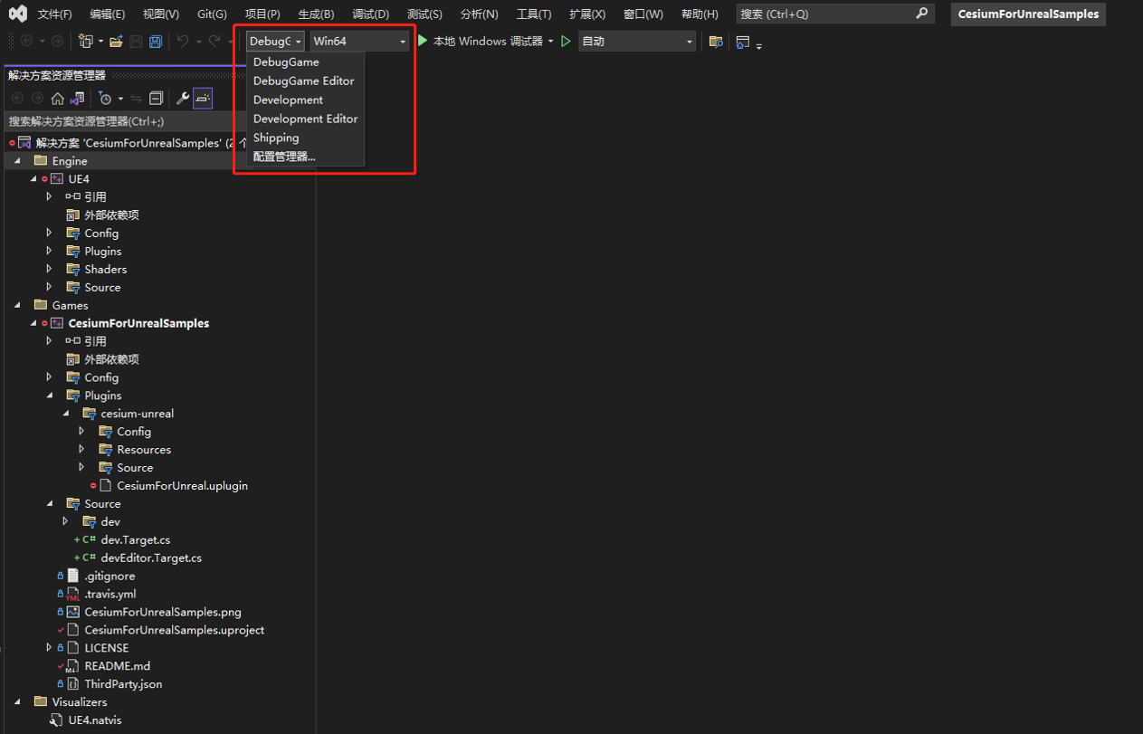The width and height of the screenshot is (1143, 734).
Task: Collapse the UE4 project node
Action: (33, 178)
